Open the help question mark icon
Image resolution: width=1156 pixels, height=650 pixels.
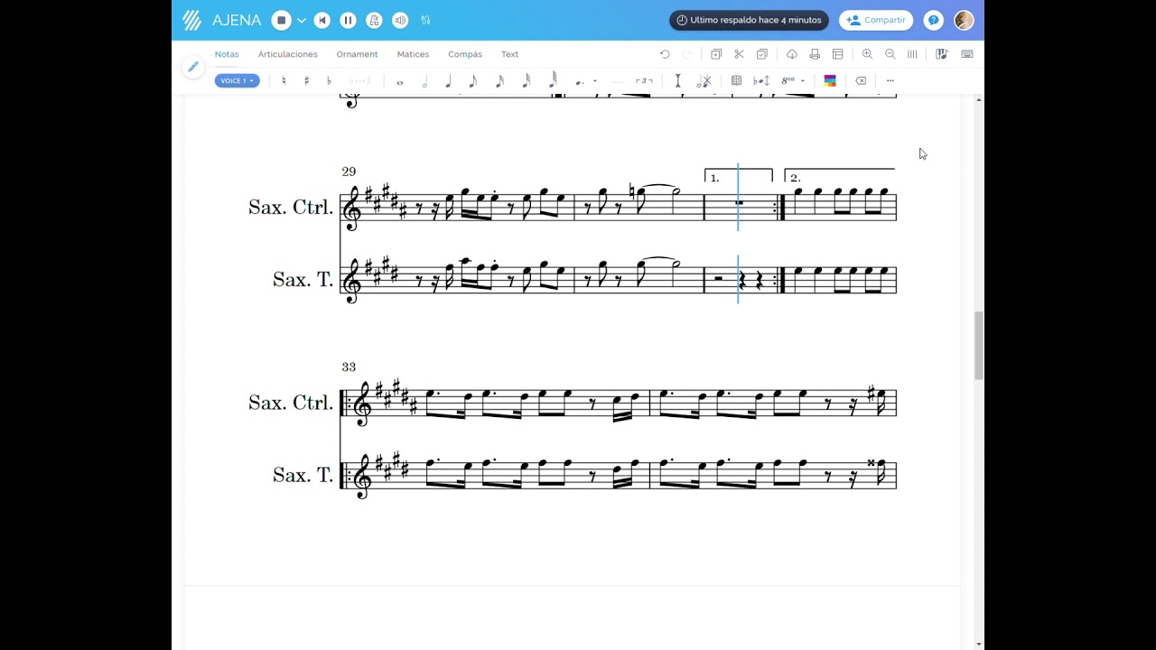coord(934,20)
